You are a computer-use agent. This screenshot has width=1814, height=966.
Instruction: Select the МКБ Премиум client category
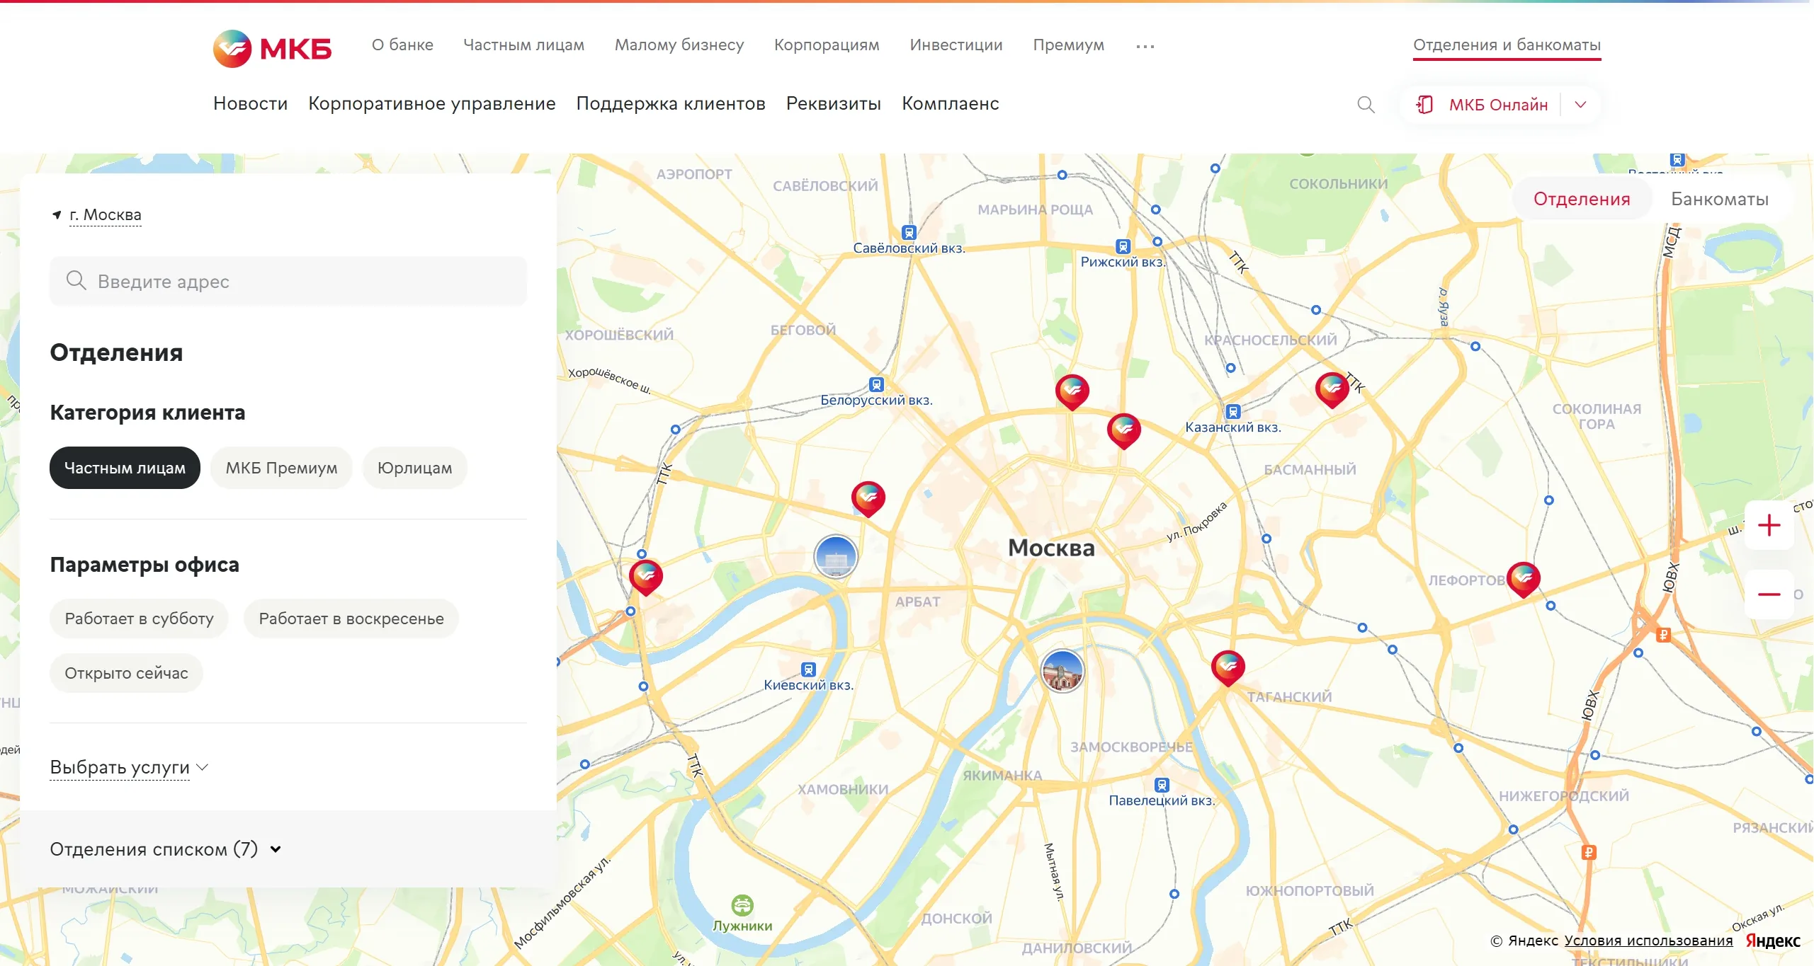tap(281, 468)
